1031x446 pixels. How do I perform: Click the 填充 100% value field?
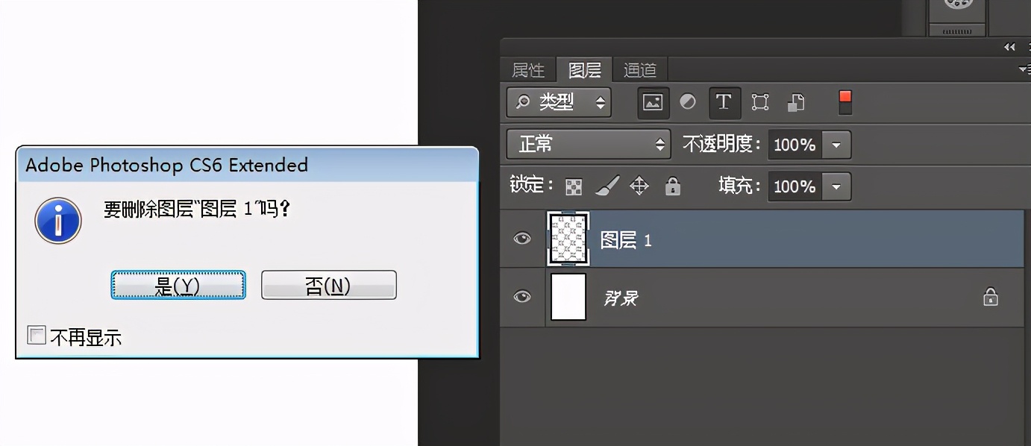795,186
